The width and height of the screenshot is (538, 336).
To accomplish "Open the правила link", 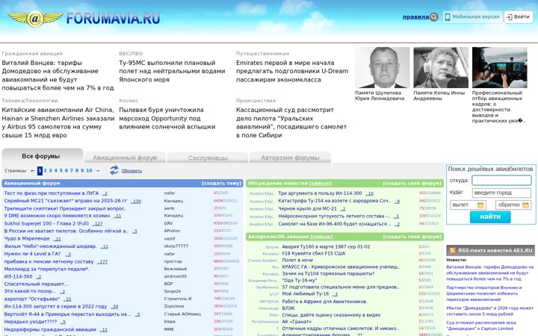I will [415, 16].
